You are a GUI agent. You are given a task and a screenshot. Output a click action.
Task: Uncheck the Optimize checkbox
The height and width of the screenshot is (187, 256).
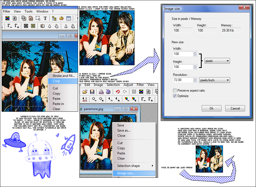[x=175, y=96]
